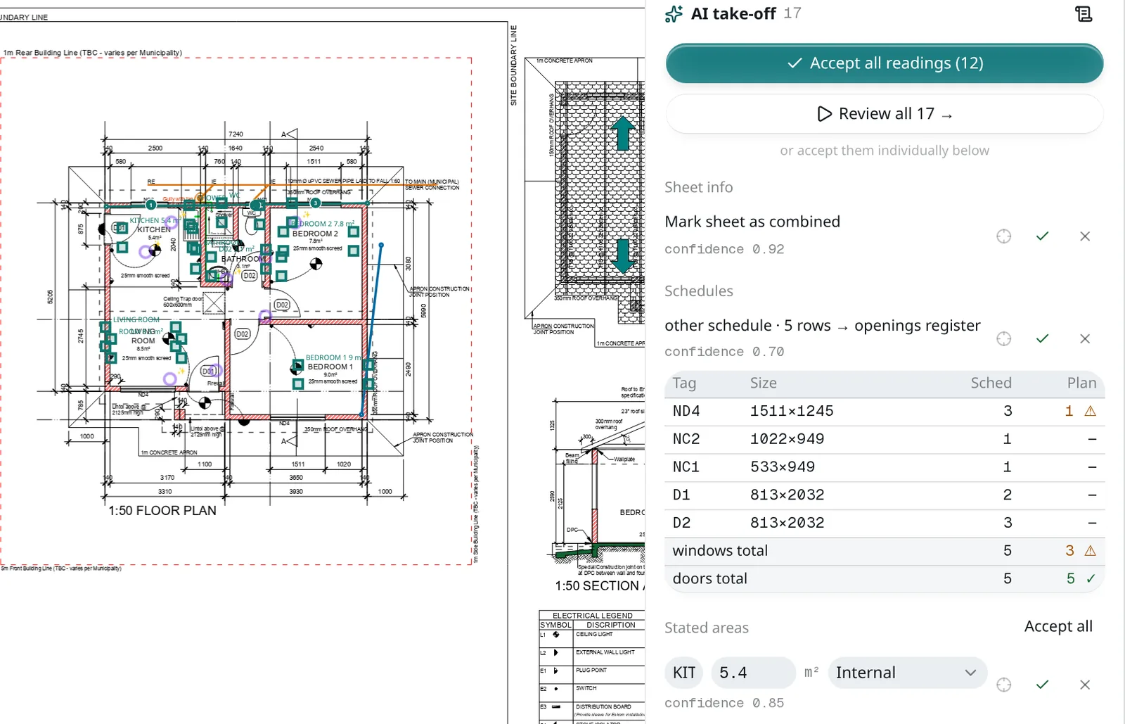Click the green check in the doors total row
Image resolution: width=1125 pixels, height=724 pixels.
tap(1091, 578)
